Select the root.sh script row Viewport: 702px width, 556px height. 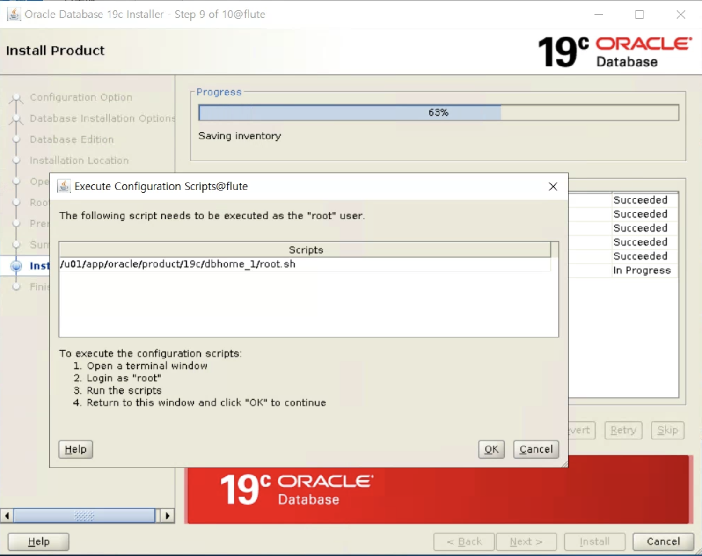[x=305, y=264]
